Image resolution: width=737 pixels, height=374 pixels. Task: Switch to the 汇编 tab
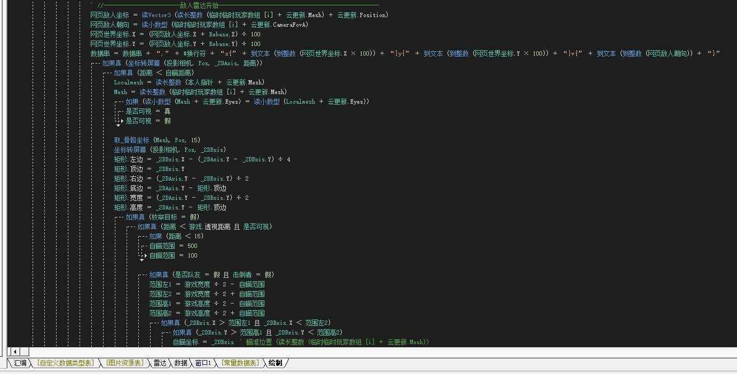click(x=20, y=363)
